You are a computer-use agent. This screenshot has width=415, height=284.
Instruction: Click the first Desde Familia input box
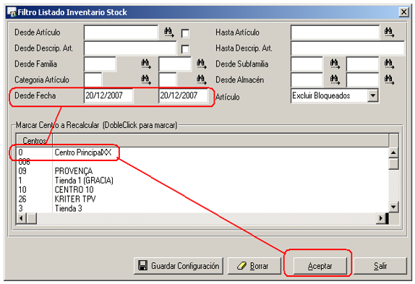point(100,64)
